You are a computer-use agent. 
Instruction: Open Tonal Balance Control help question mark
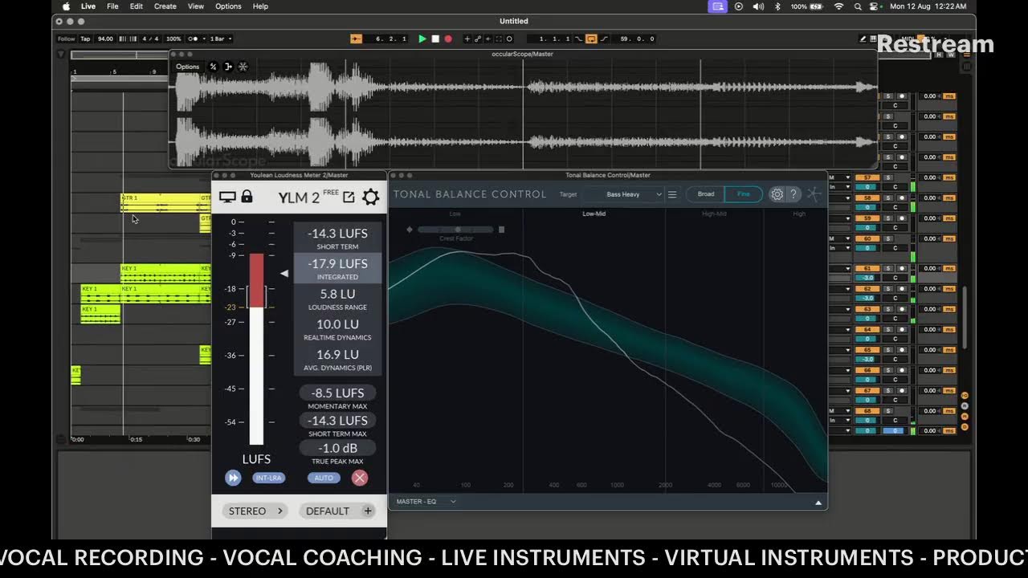click(793, 194)
